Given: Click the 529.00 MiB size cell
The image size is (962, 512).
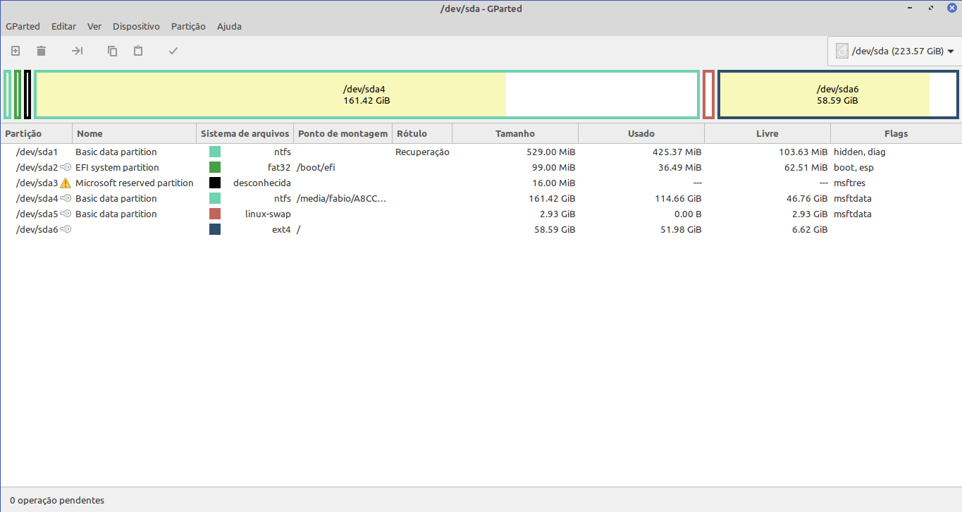Looking at the screenshot, I should 551,152.
